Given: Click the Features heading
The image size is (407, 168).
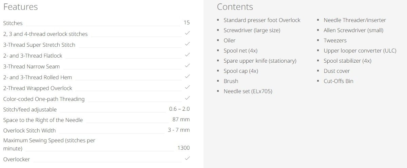Looking at the screenshot, I should [x=20, y=7].
